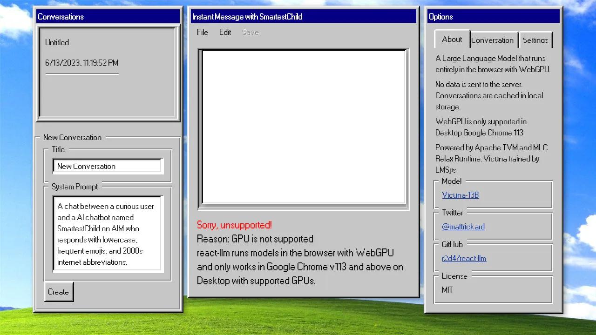This screenshot has height=335, width=596.
Task: Open the Vicuna-13B model link
Action: [461, 195]
